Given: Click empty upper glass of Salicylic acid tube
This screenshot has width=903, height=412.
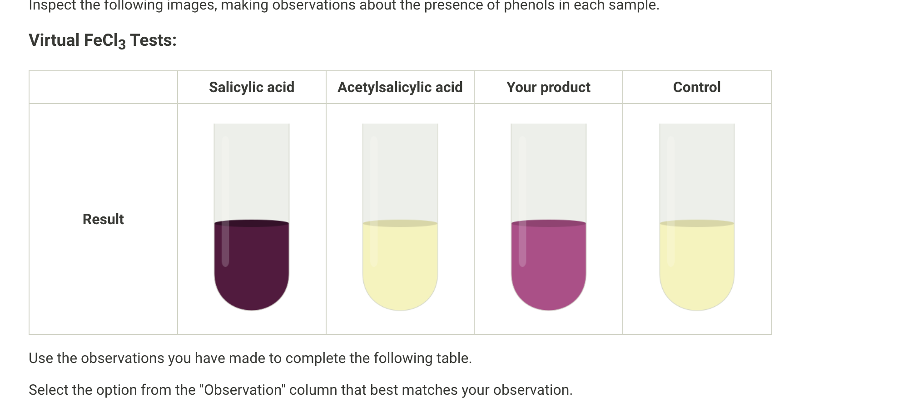Looking at the screenshot, I should pos(252,172).
